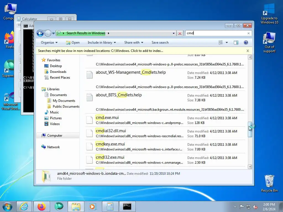Screen dimensions: 283x212
Task: Click the file icon beside cmdkey.exe.mui
Action: pos(89,147)
